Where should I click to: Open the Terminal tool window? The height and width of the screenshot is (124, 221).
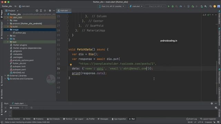(x=68, y=119)
